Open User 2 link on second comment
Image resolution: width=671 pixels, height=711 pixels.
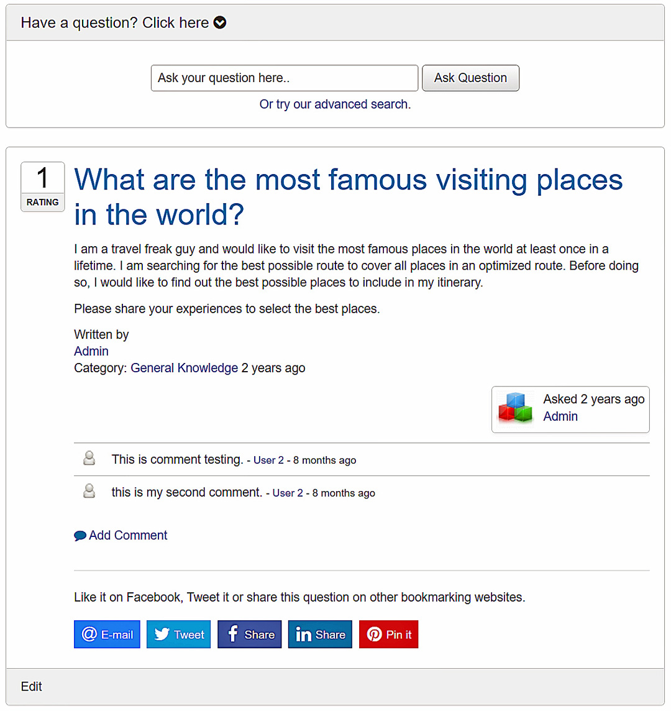click(288, 493)
